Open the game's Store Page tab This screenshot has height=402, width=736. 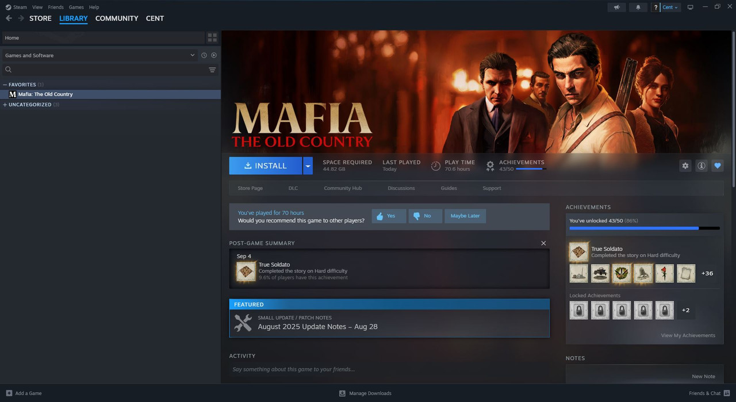point(250,188)
